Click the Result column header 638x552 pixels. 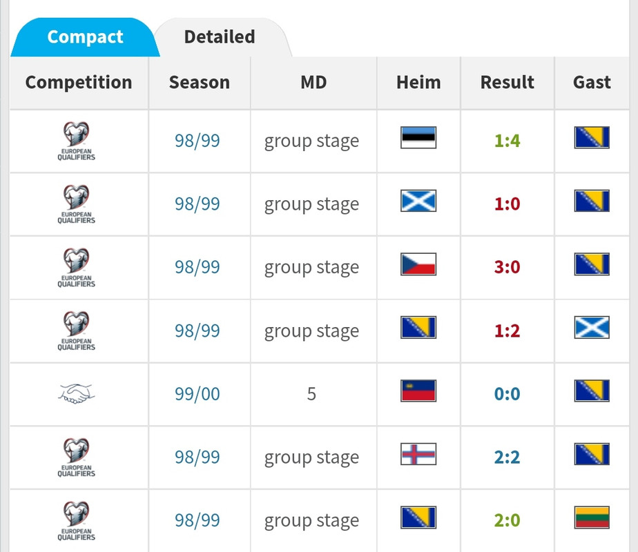tap(507, 83)
